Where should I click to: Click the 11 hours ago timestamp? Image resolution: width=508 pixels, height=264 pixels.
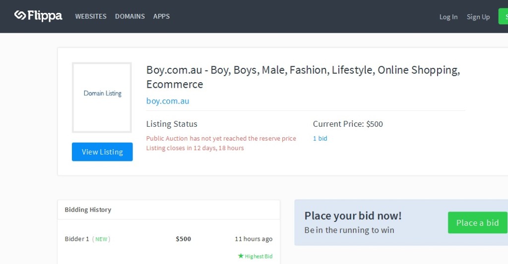(x=254, y=239)
